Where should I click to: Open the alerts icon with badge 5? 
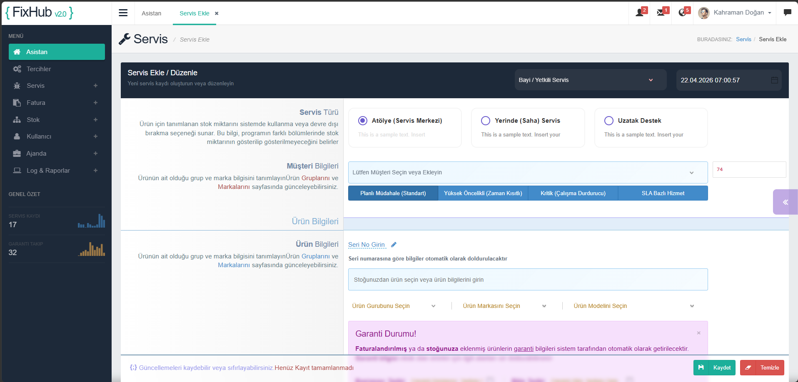pyautogui.click(x=683, y=12)
